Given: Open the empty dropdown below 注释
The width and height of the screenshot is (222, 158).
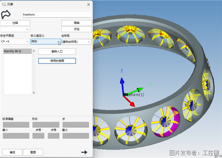Looking at the screenshot, I should click(15, 29).
